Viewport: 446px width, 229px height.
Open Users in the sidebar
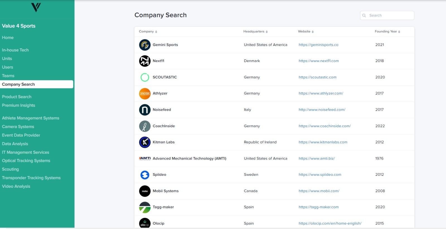coord(8,67)
